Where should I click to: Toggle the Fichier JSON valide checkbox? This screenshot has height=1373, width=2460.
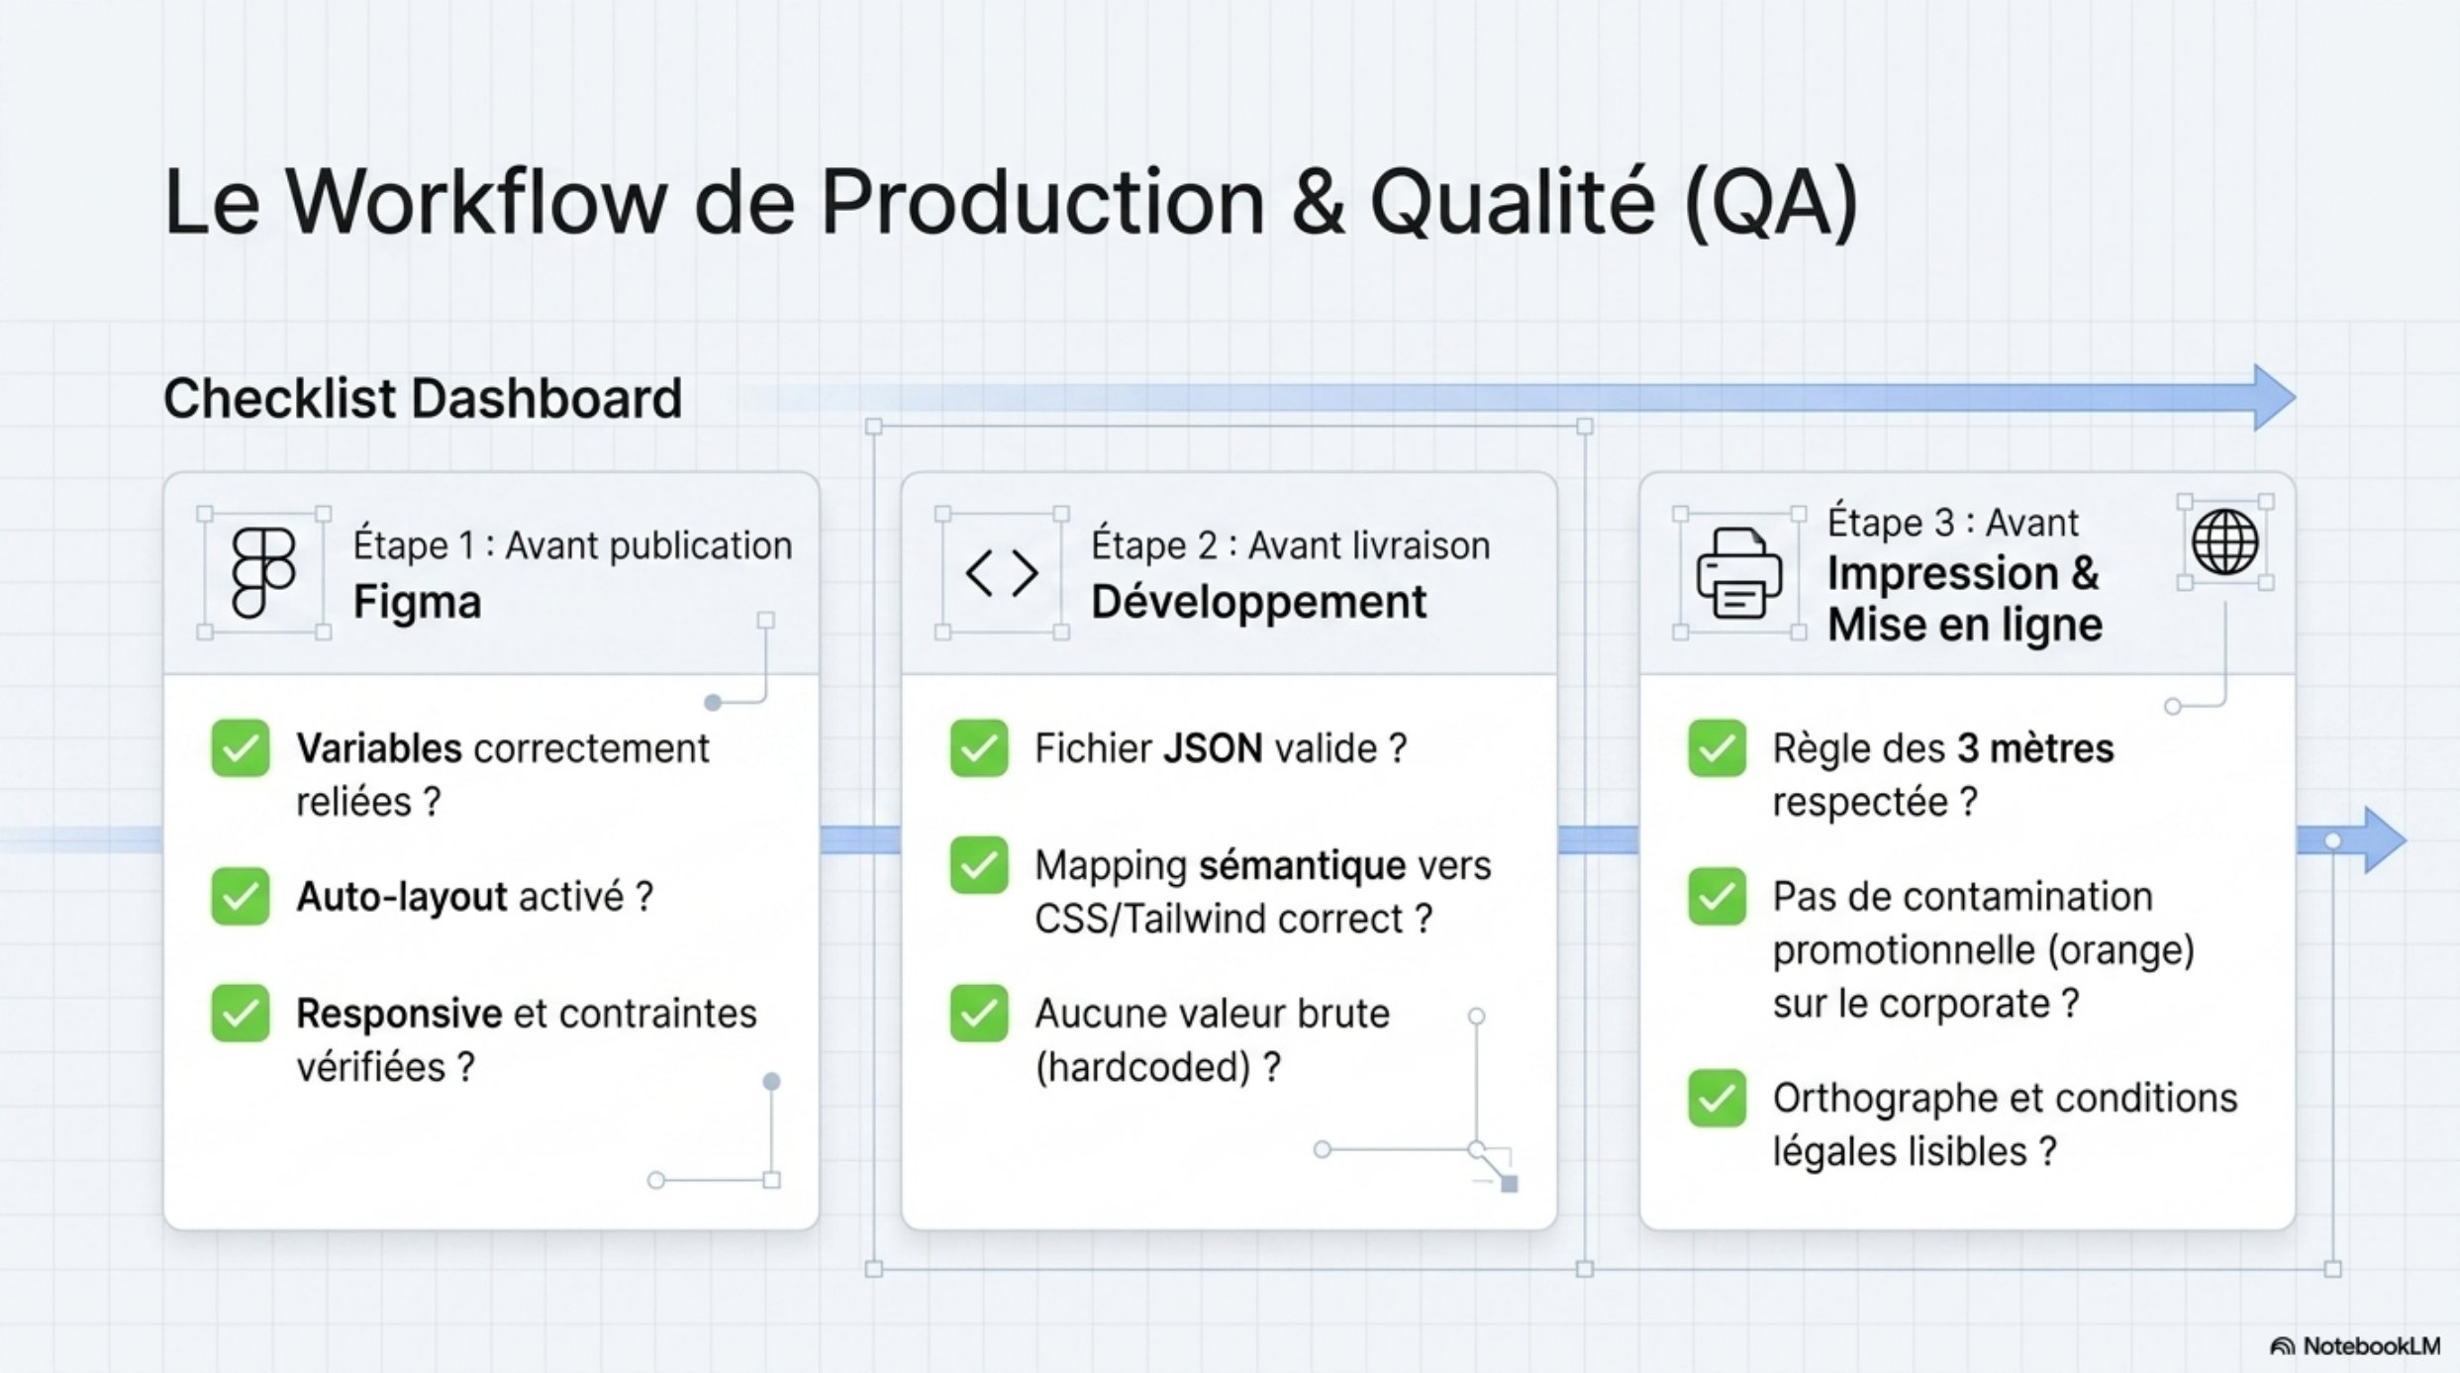coord(979,748)
